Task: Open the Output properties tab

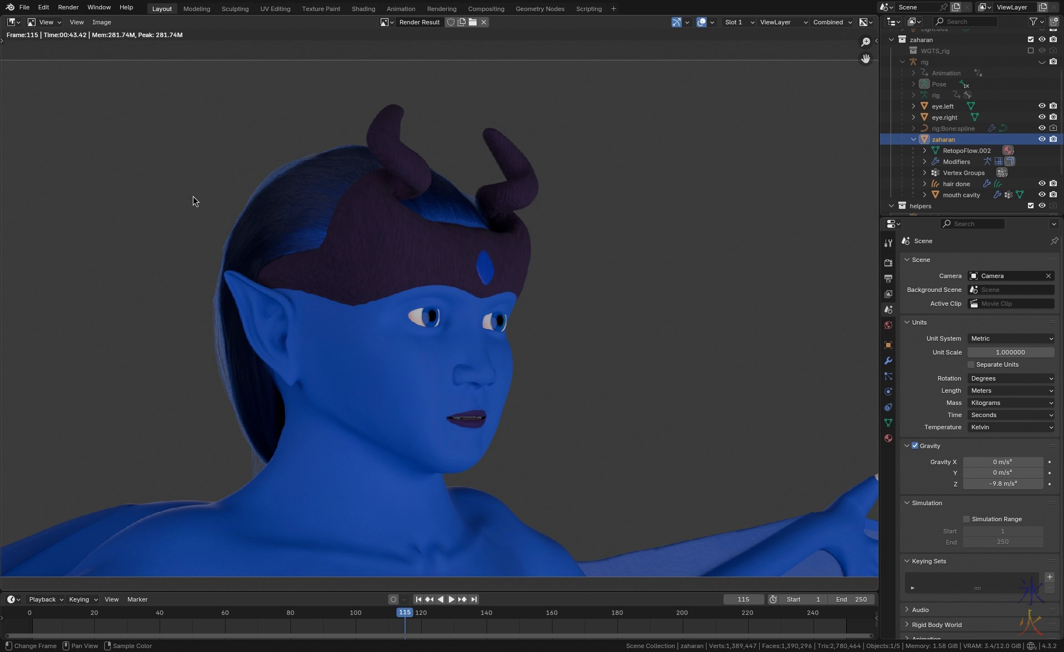Action: coord(888,278)
